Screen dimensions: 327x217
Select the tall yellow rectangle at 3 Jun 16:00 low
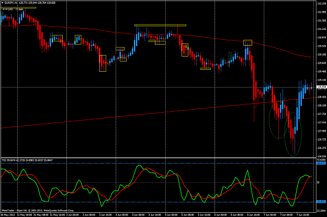(x=103, y=63)
